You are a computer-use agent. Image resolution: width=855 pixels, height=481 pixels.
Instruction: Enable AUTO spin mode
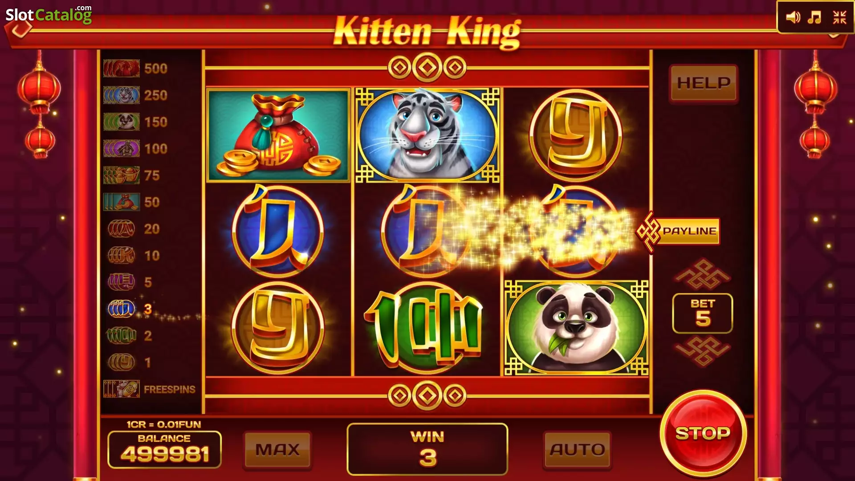pyautogui.click(x=577, y=450)
